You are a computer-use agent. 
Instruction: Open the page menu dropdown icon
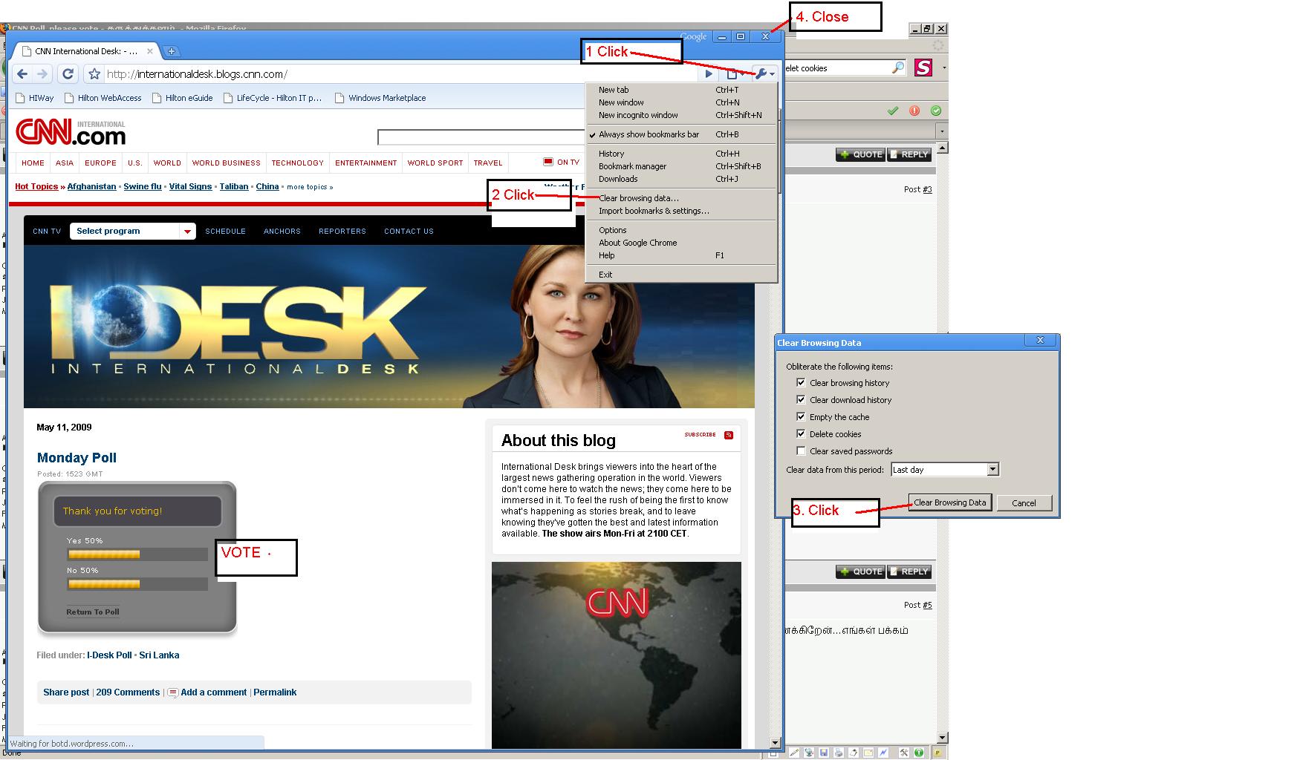pyautogui.click(x=735, y=73)
